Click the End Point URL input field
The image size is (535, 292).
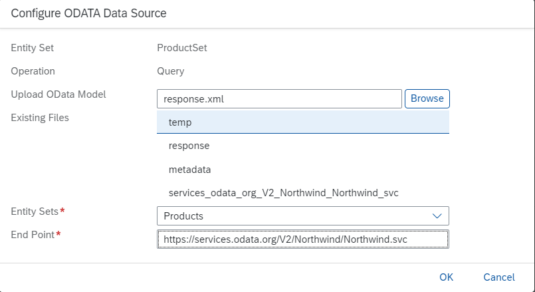[x=302, y=239]
